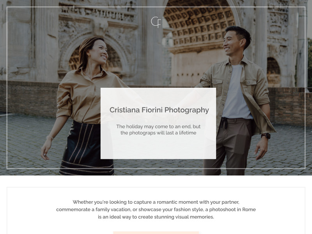312x234 pixels.
Task: Click the peach button below the paragraph
Action: coord(156,232)
